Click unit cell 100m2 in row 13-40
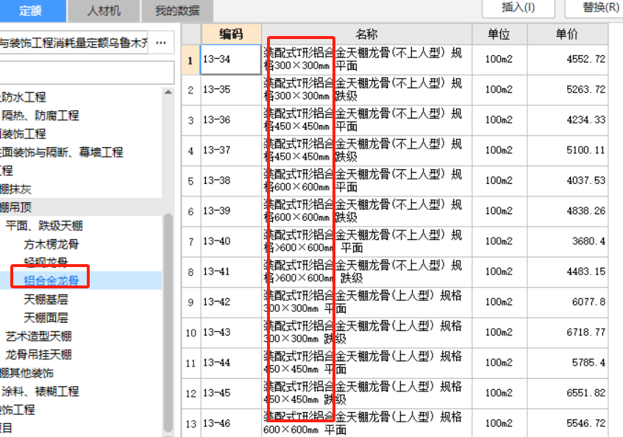The width and height of the screenshot is (623, 437). pyautogui.click(x=499, y=241)
